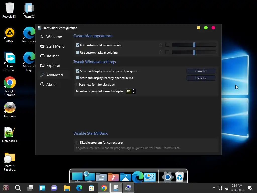Viewport: 257px width, 193px height.
Task: Click start menu coloring opacity slider handle
Action: click(194, 45)
